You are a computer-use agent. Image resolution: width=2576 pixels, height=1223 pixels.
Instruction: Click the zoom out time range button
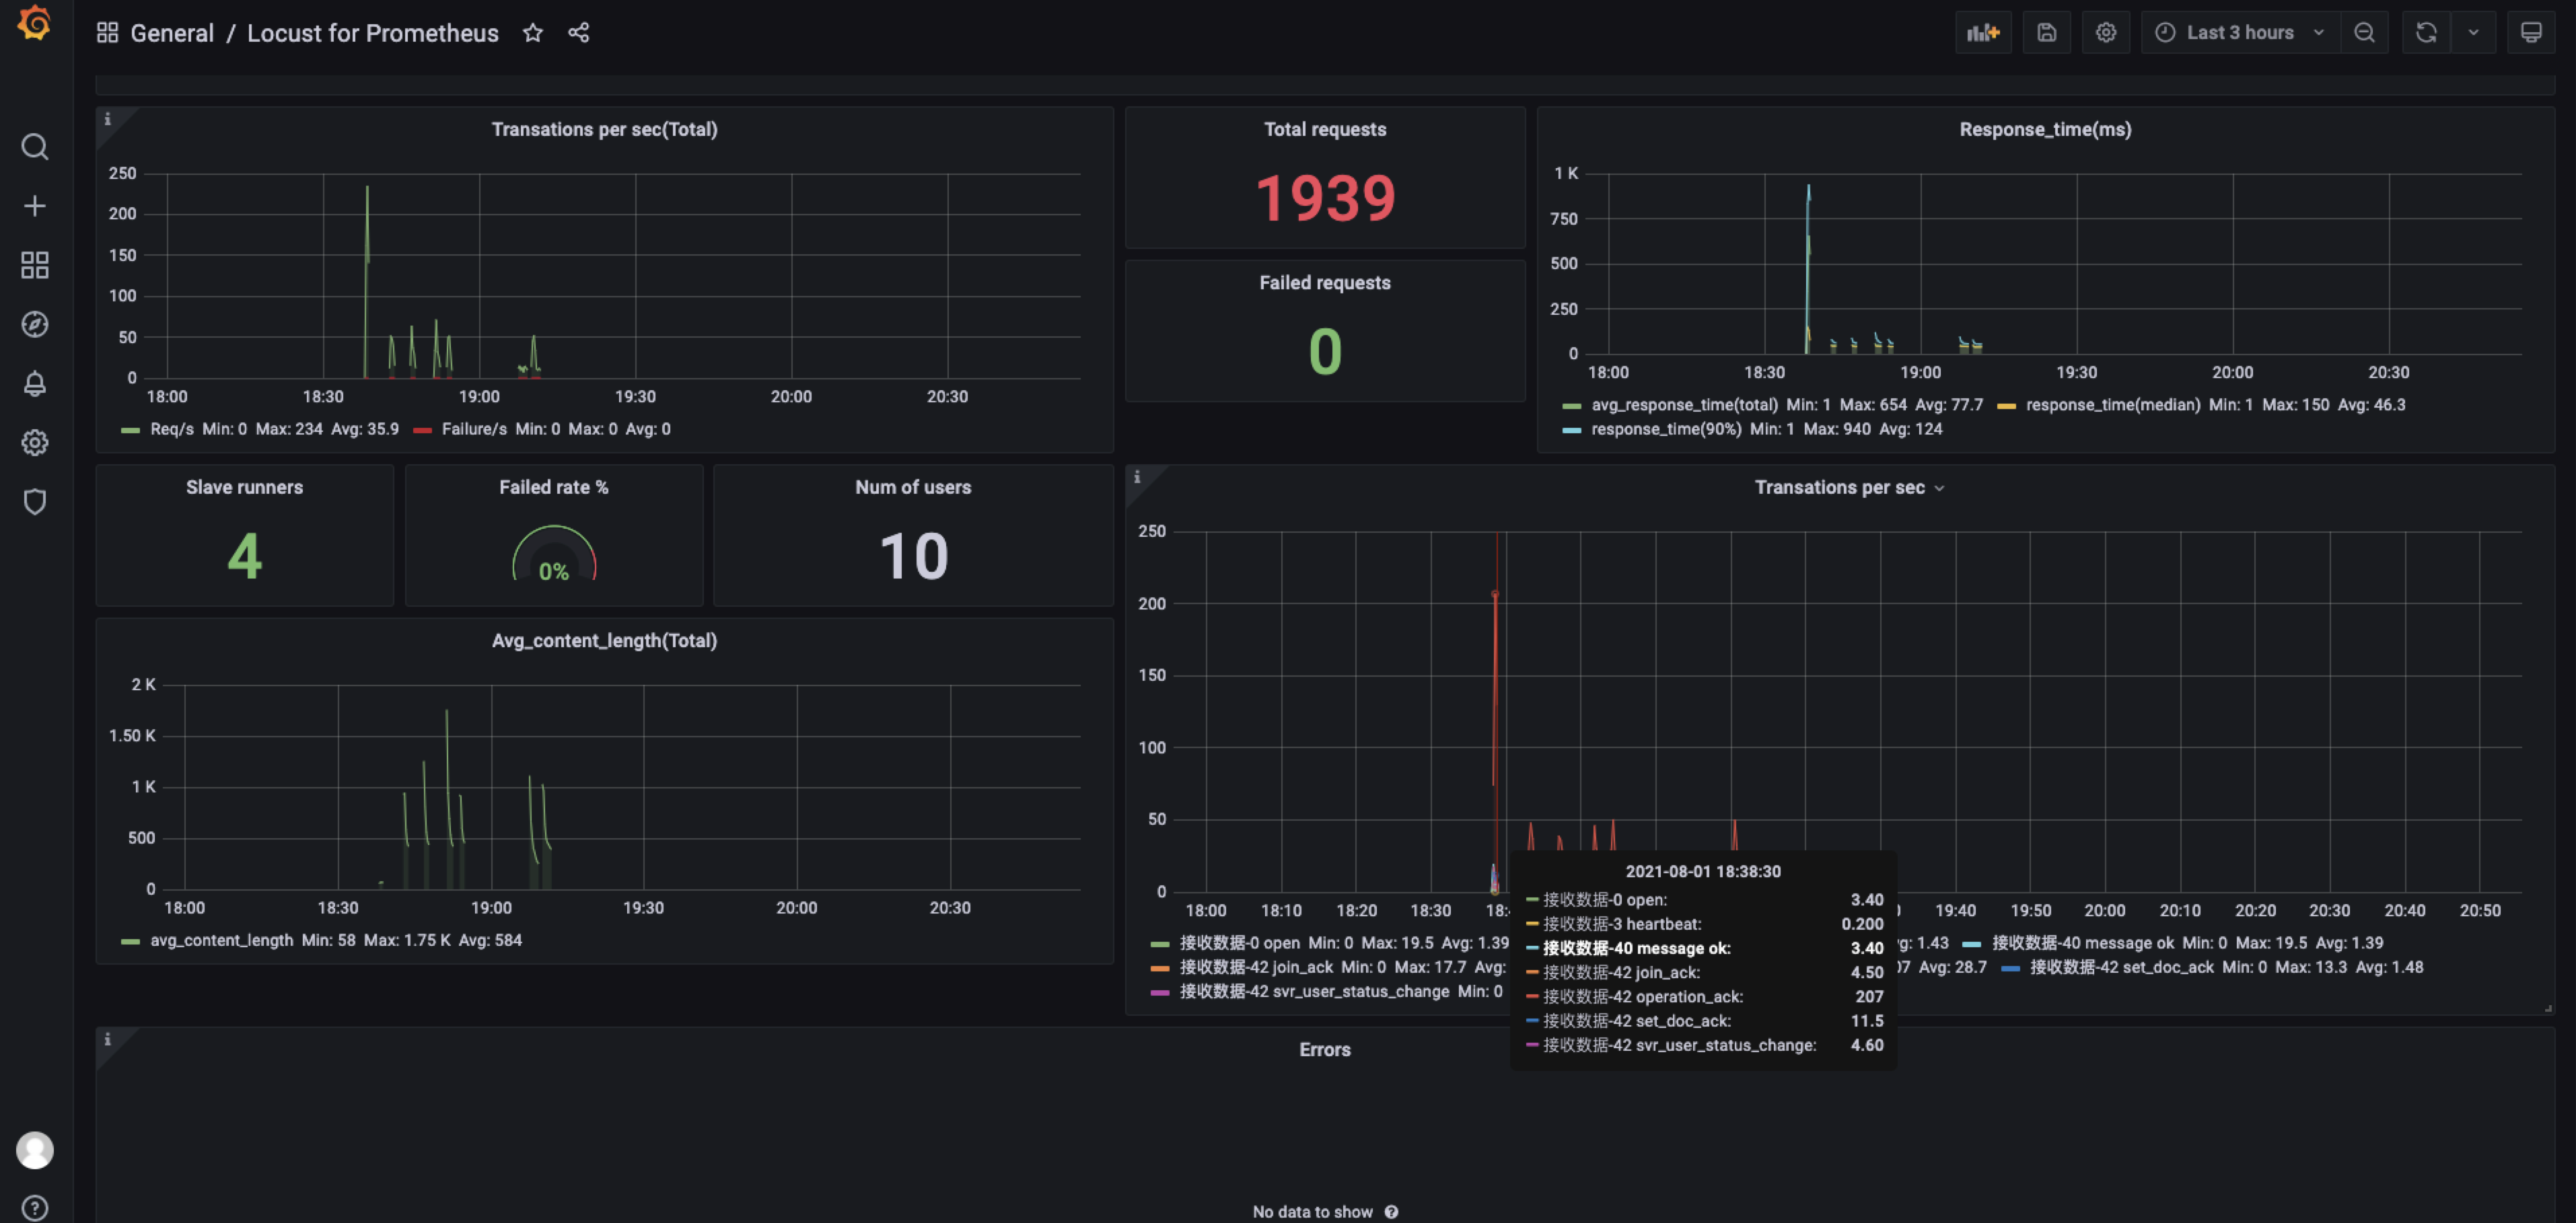[x=2364, y=33]
